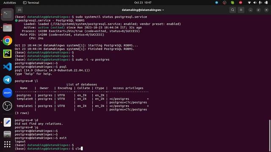The width and height of the screenshot is (271, 152).
Task: Click the Telegram tray icon in top bar
Action: point(216,3)
